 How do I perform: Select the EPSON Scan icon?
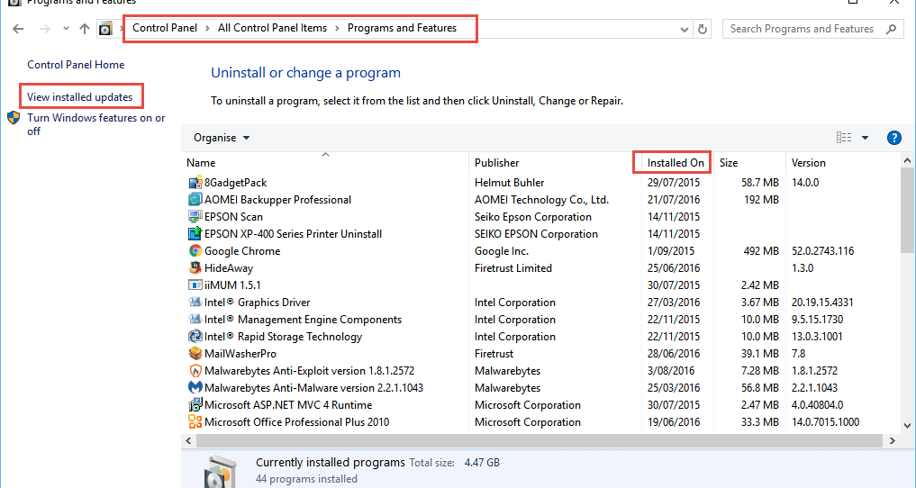tap(195, 217)
